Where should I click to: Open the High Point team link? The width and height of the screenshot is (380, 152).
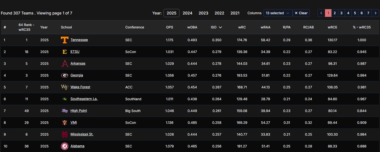(79, 111)
